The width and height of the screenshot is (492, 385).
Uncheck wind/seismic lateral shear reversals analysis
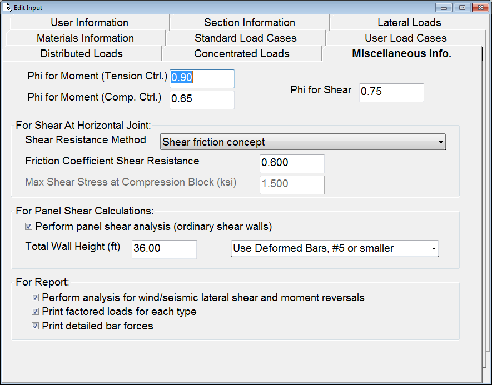tap(36, 298)
